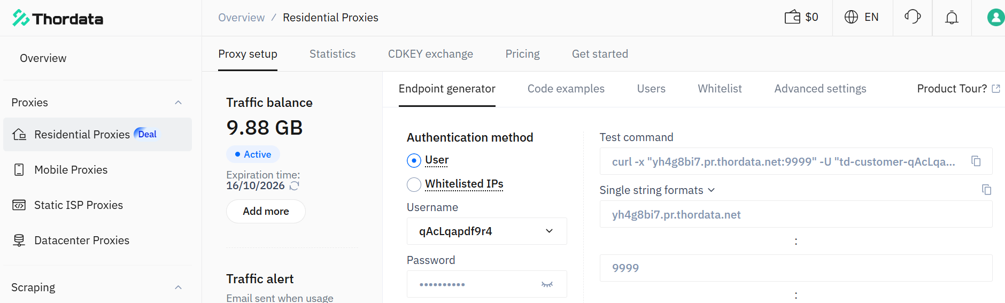Open the Get started tab
1005x303 pixels.
click(600, 54)
